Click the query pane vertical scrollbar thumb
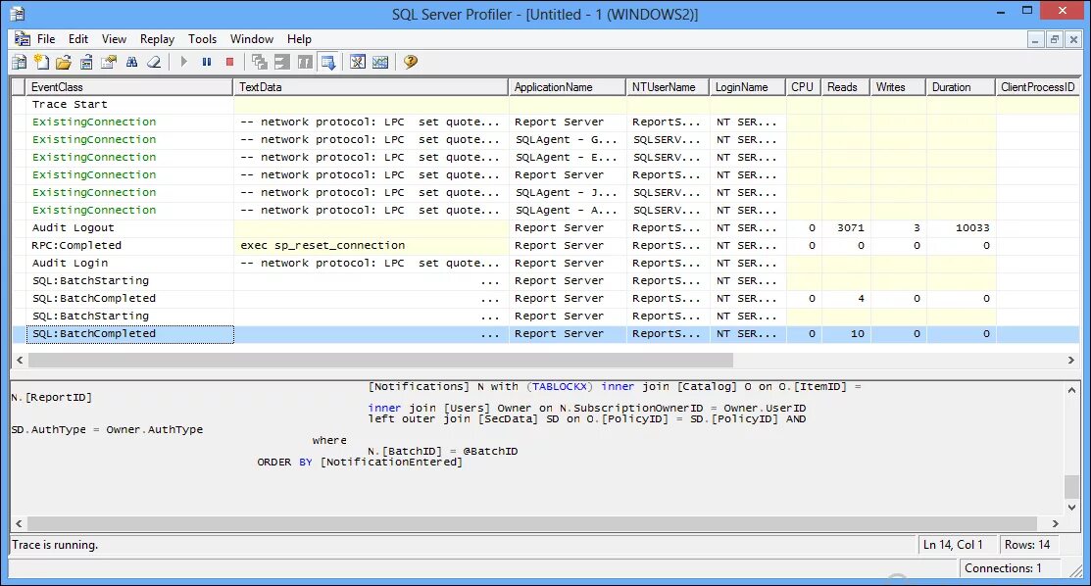This screenshot has width=1091, height=586. [1072, 486]
